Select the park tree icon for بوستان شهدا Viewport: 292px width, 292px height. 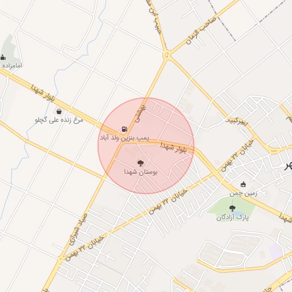(x=140, y=163)
